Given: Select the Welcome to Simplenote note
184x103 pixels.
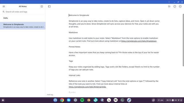Looking at the screenshot, I should (x=23, y=25).
